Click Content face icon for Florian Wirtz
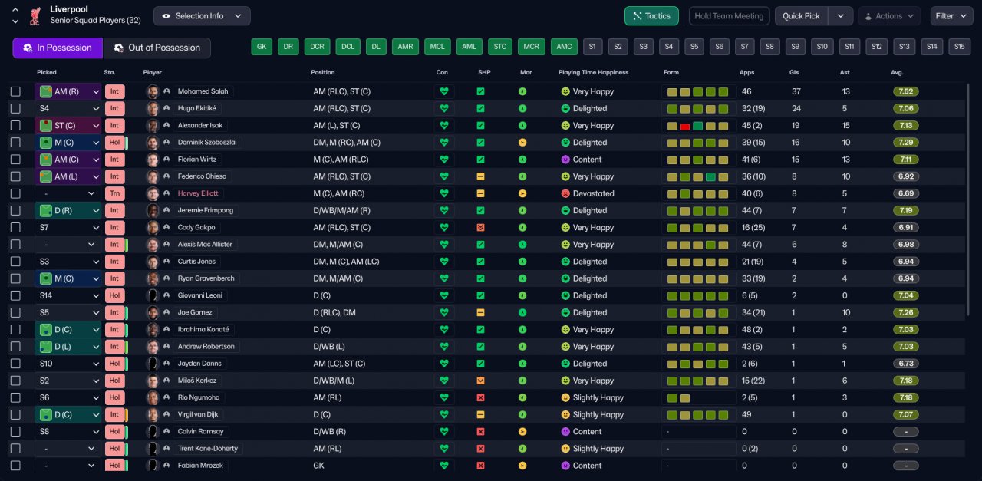 tap(565, 160)
